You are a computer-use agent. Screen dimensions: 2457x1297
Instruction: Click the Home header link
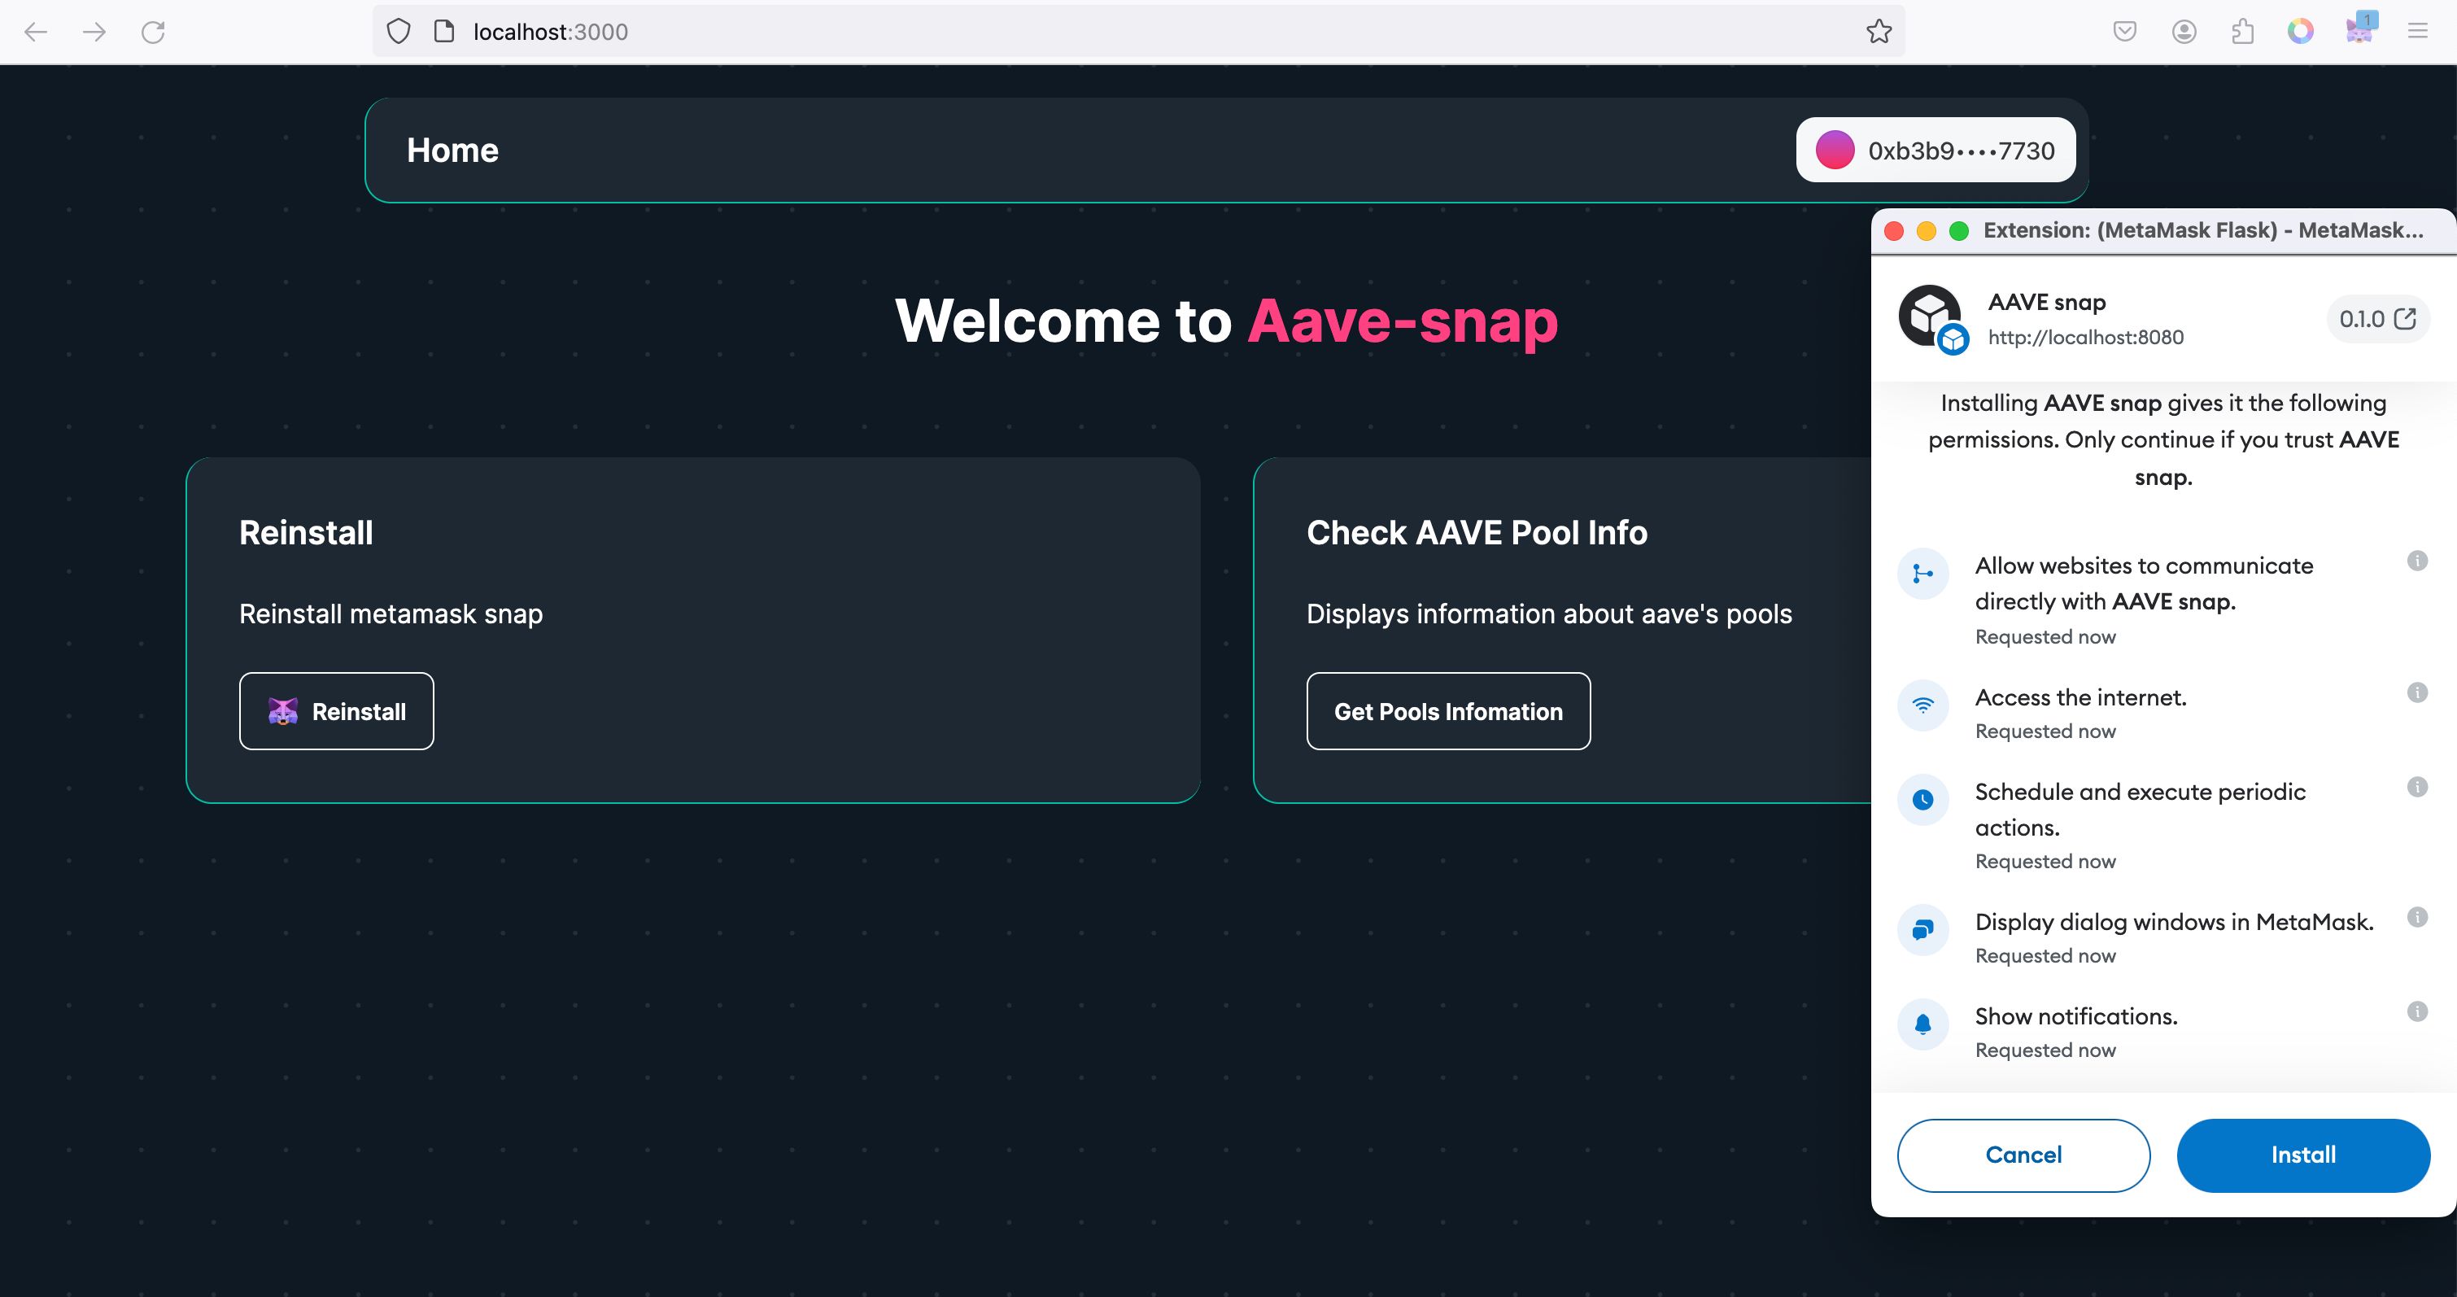452,150
